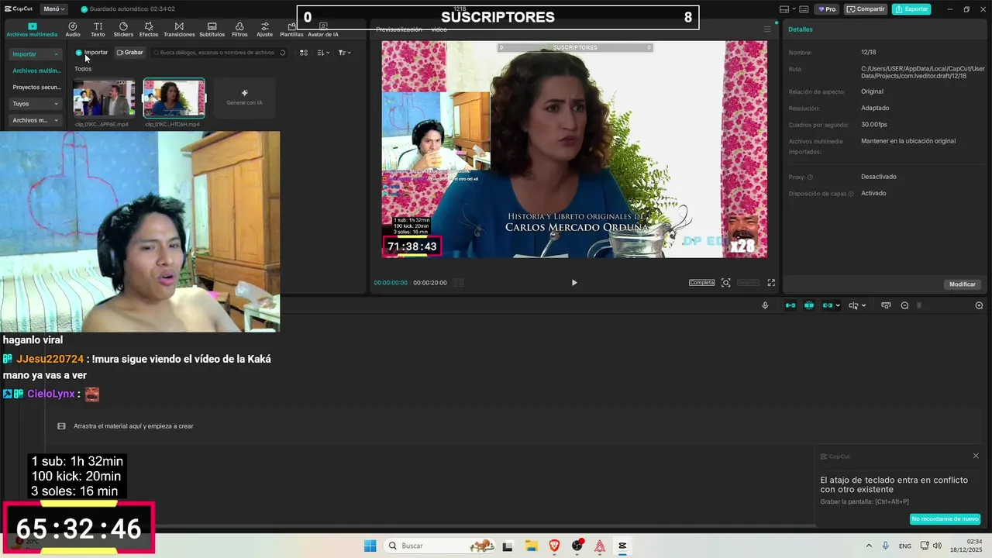This screenshot has width=992, height=558.
Task: Click the Proxy info help icon
Action: (810, 177)
